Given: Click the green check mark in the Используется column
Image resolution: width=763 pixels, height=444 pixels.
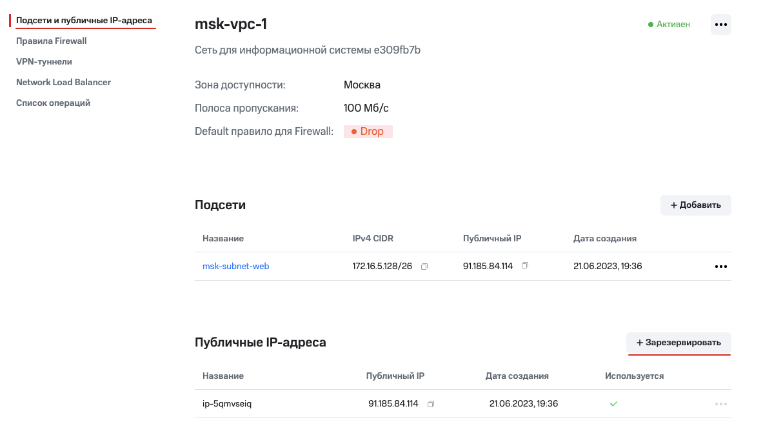Looking at the screenshot, I should coord(613,404).
